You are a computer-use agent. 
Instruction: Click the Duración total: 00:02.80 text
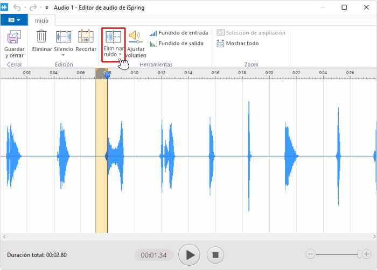coord(37,255)
